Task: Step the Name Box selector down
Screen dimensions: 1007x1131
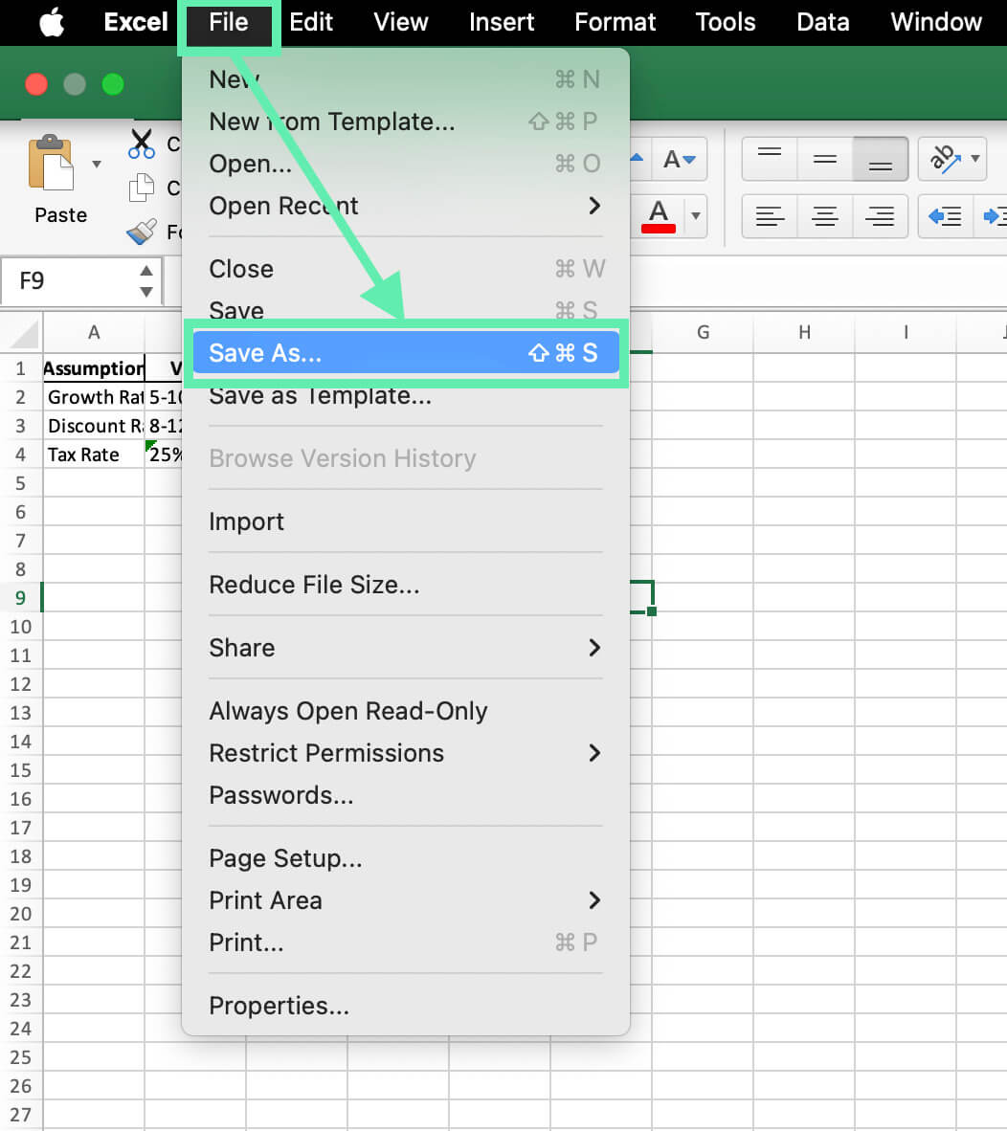Action: point(146,292)
